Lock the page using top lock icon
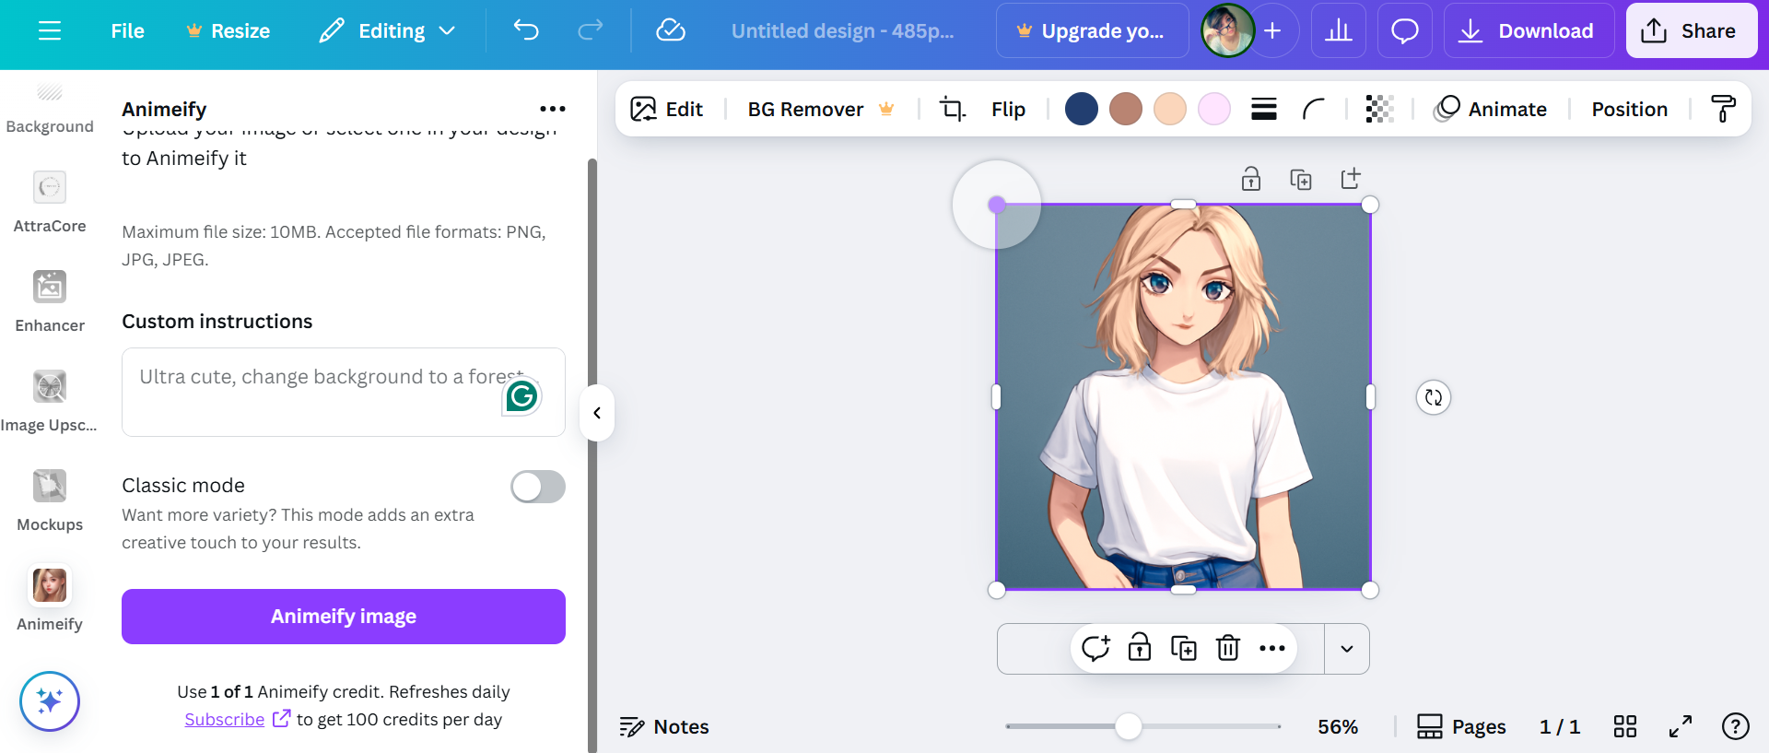 (x=1250, y=179)
